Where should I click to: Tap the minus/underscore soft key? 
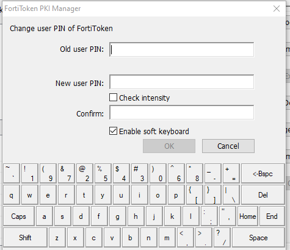213,173
